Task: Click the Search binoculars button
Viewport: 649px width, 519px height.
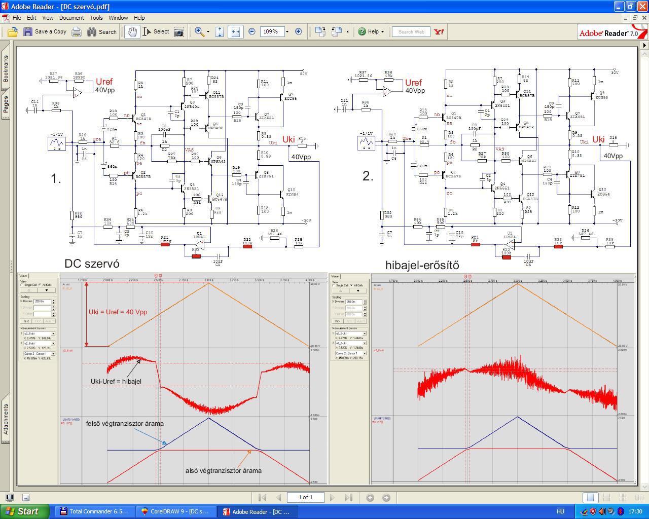Action: (102, 31)
